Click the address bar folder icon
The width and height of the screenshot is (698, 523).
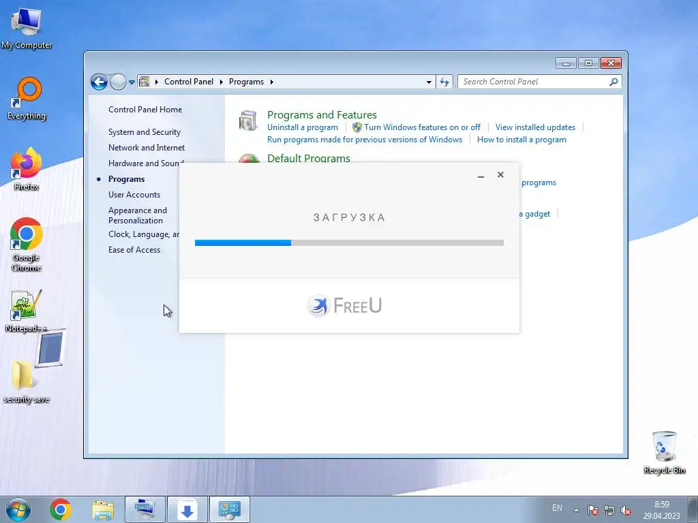click(145, 82)
